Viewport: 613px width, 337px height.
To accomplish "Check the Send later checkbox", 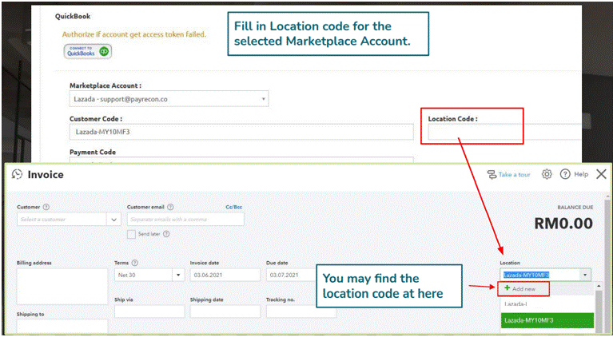I will (x=132, y=234).
